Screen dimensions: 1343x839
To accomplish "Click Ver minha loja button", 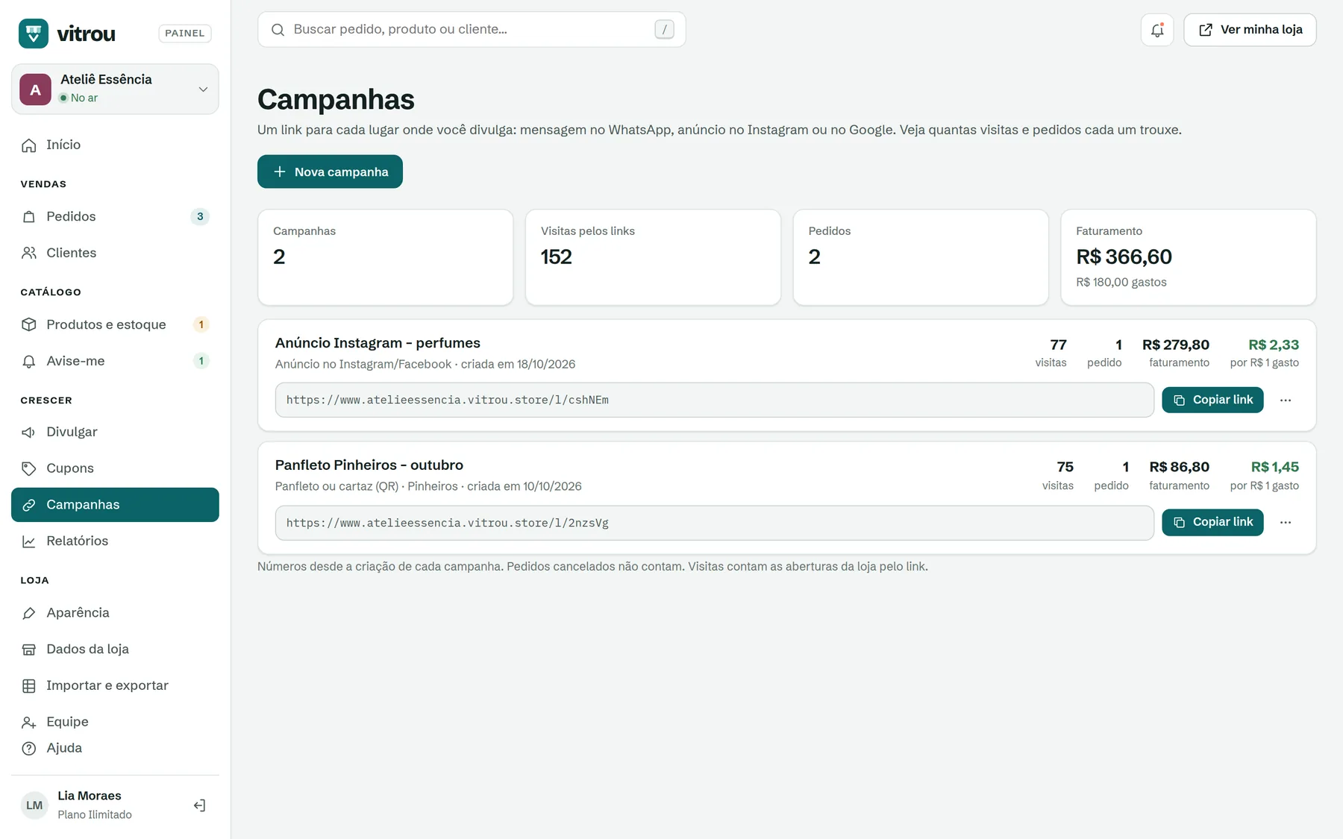I will 1250,30.
